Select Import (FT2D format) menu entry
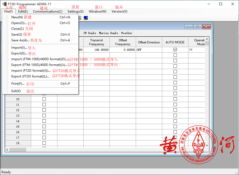Screen dimensions: 239x175 tap(31, 71)
